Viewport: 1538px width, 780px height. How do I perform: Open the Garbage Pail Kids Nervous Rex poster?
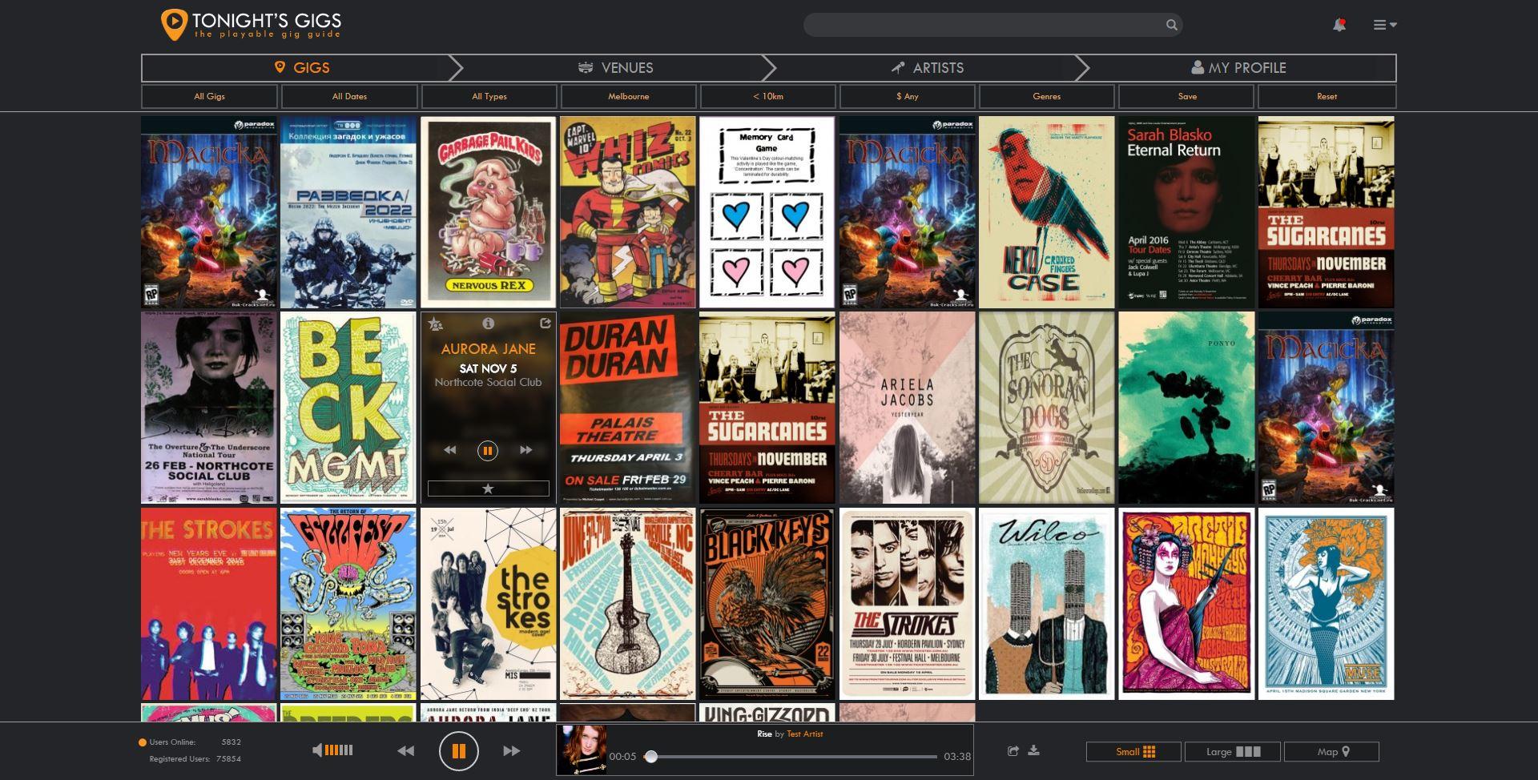(488, 212)
